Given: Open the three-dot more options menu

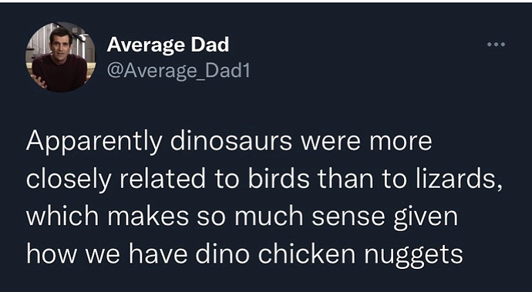Looking at the screenshot, I should (x=496, y=44).
